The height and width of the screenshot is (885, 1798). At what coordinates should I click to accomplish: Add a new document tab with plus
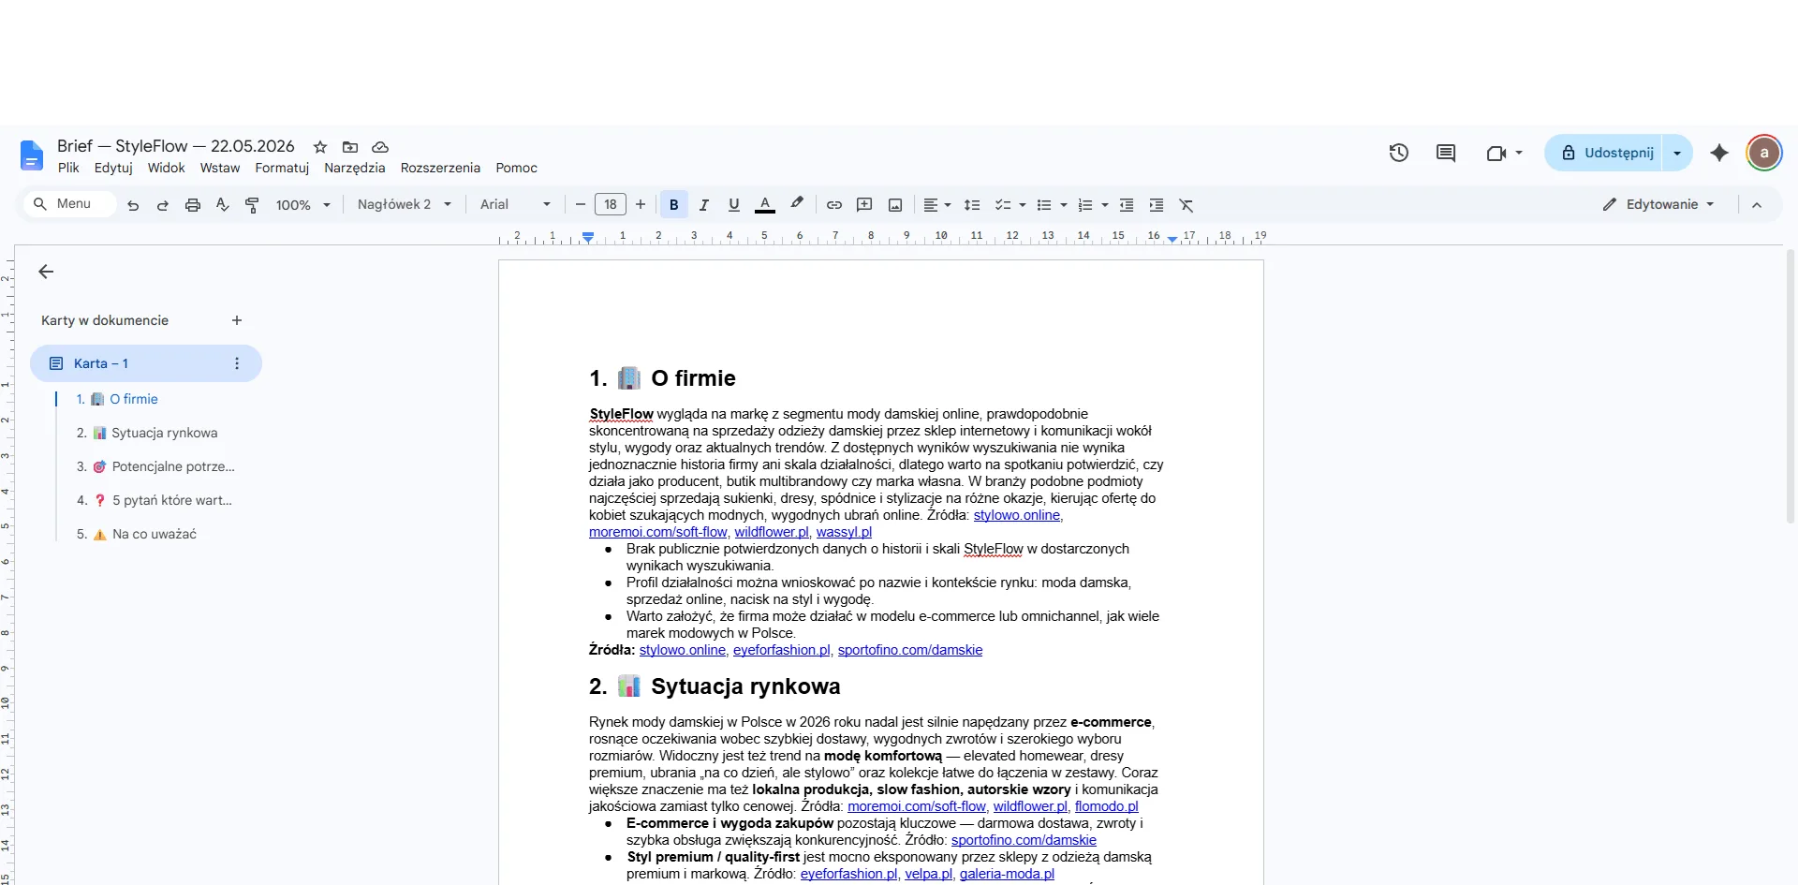click(237, 320)
